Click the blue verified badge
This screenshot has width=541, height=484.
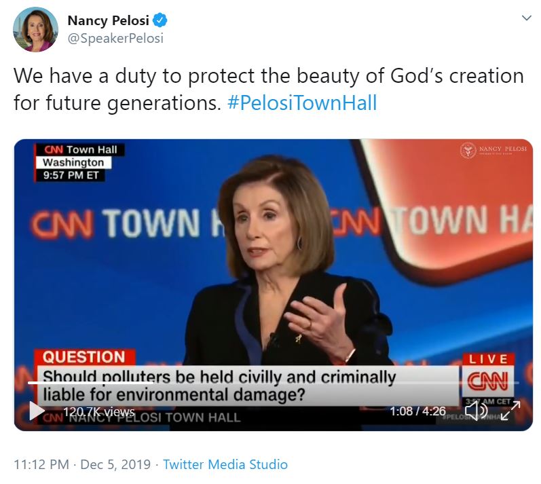(x=160, y=21)
